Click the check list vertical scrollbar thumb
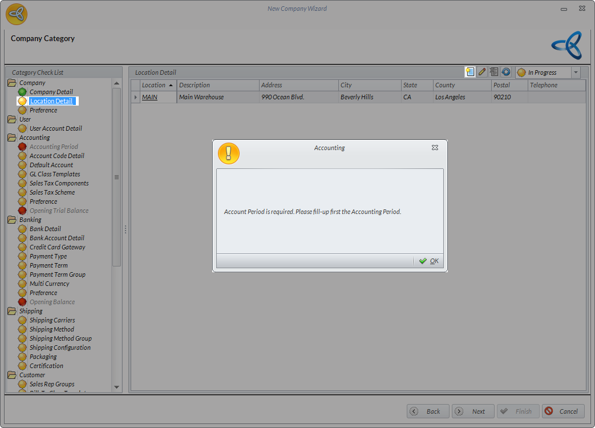Viewport: 595px width, 428px height. [116, 177]
